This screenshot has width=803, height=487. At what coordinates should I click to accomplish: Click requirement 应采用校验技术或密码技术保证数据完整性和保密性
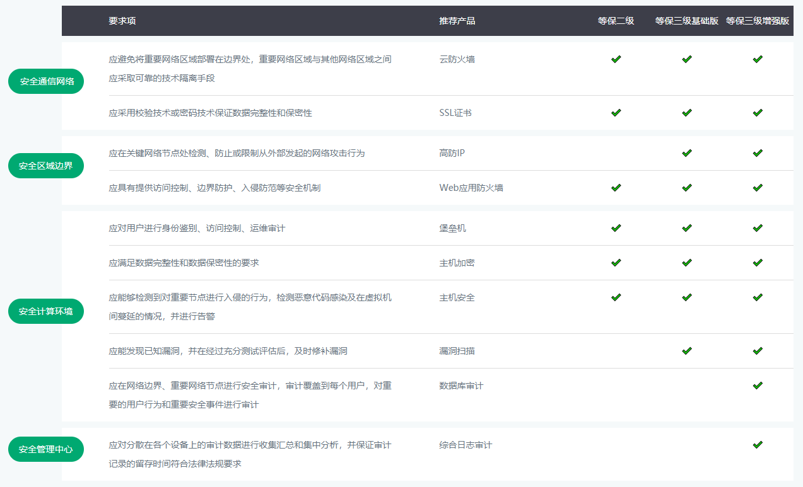[210, 113]
